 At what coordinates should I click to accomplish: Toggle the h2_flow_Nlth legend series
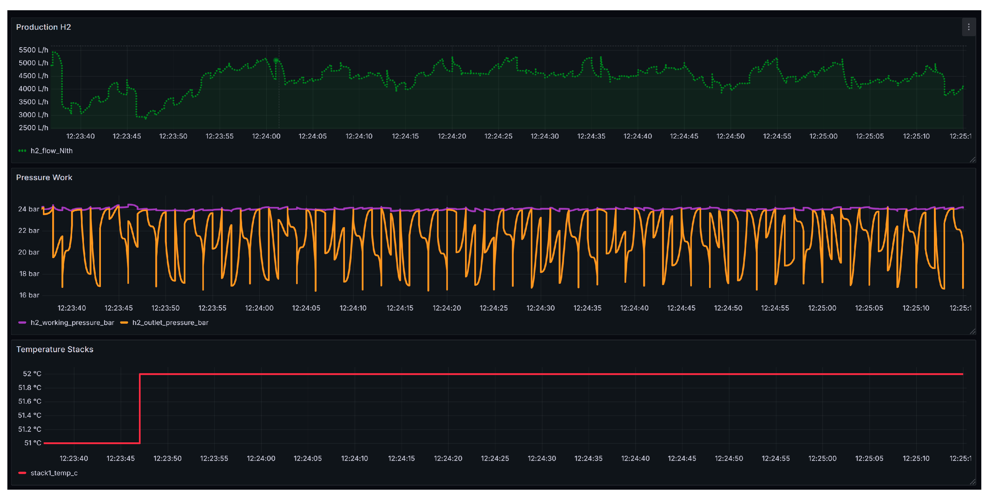pyautogui.click(x=52, y=151)
